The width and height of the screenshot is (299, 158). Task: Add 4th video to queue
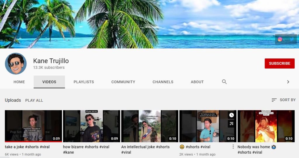pyautogui.click(x=231, y=124)
